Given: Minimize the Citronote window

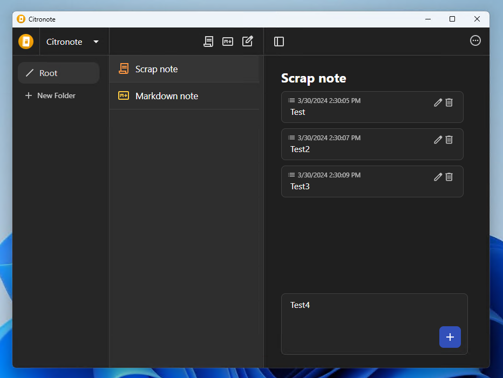Looking at the screenshot, I should tap(428, 19).
